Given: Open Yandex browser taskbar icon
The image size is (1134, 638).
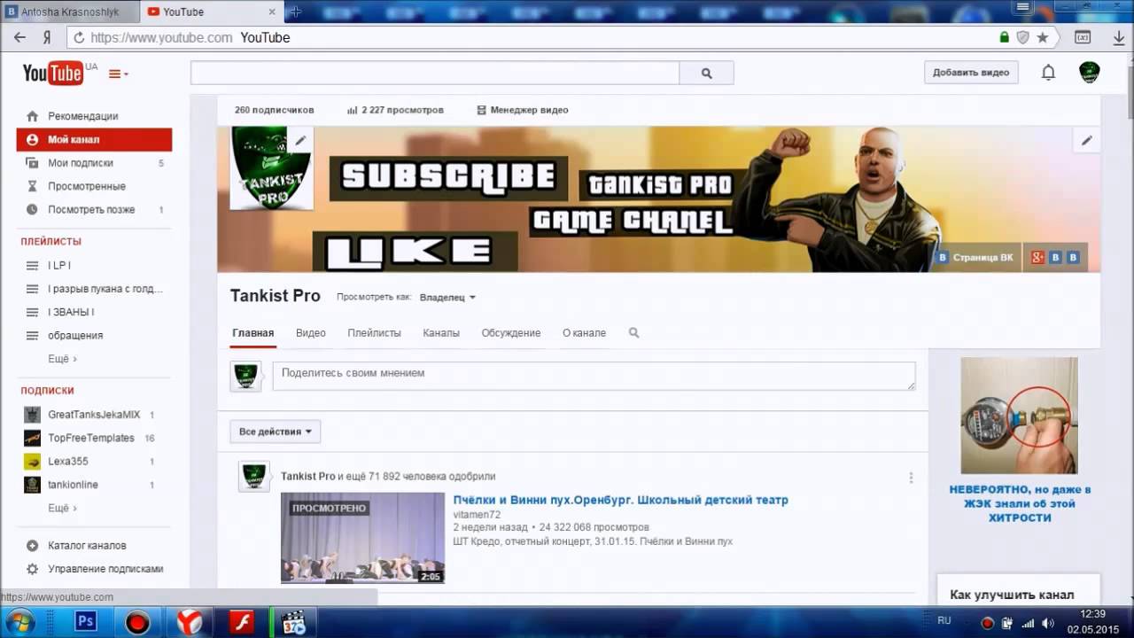Looking at the screenshot, I should tap(189, 622).
